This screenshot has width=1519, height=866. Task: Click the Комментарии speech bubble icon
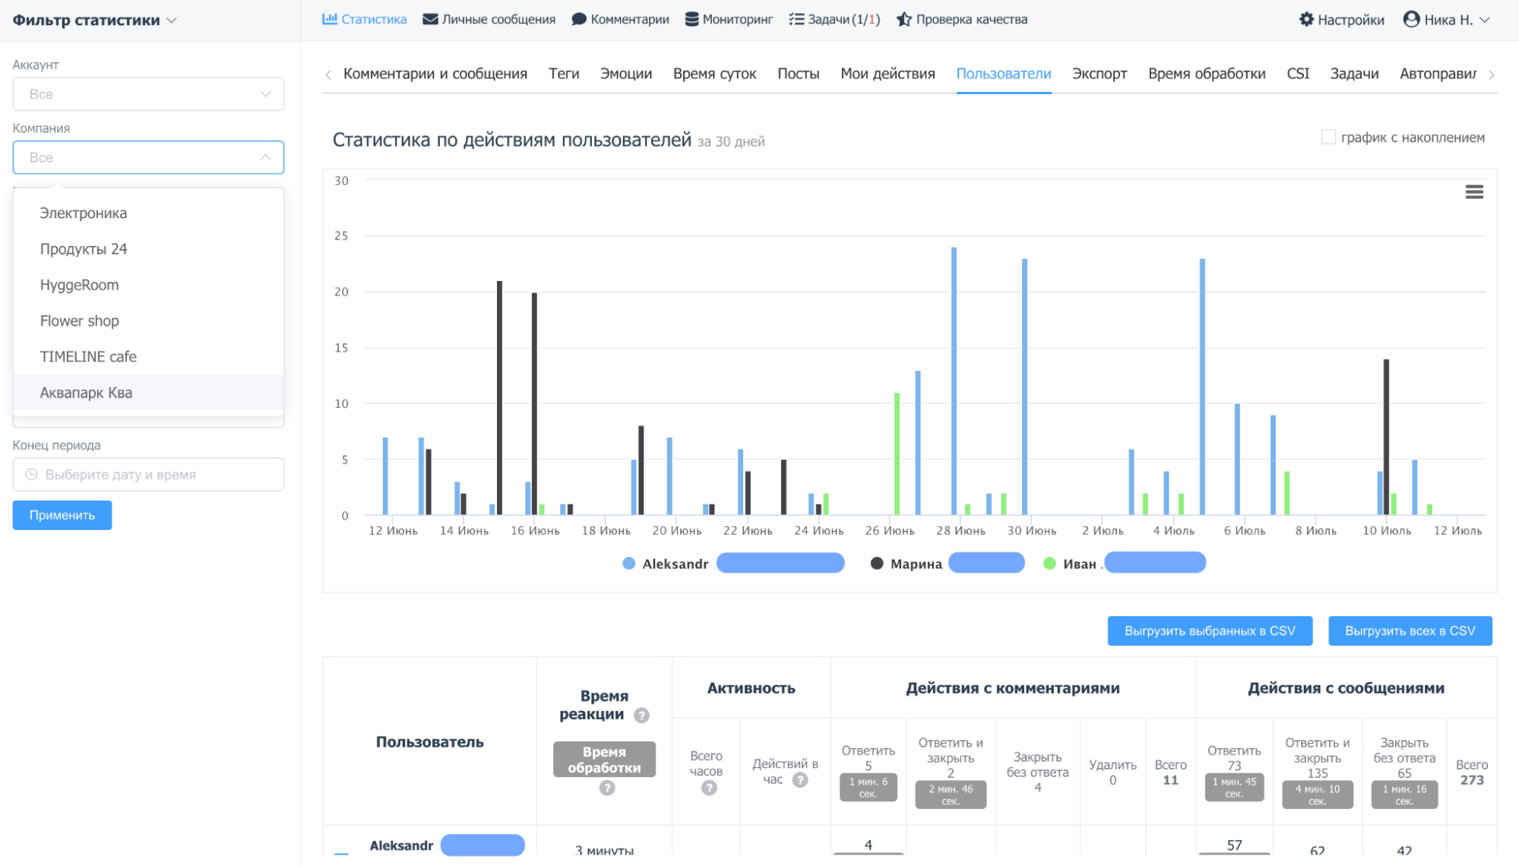(x=579, y=20)
